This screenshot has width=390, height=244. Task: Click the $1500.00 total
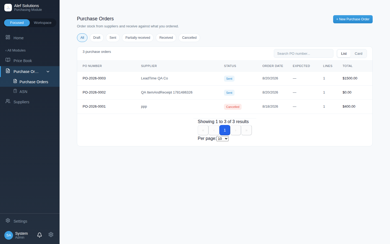pos(350,78)
